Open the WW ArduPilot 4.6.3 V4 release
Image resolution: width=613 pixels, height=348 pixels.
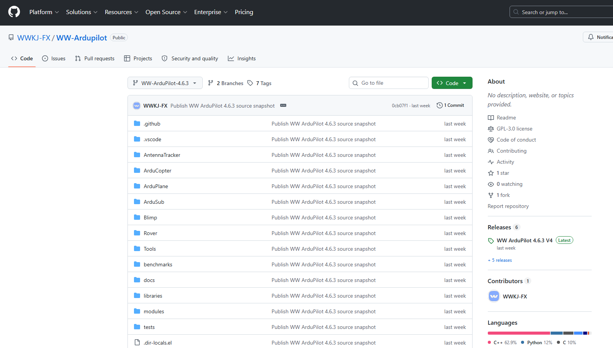[x=524, y=240]
